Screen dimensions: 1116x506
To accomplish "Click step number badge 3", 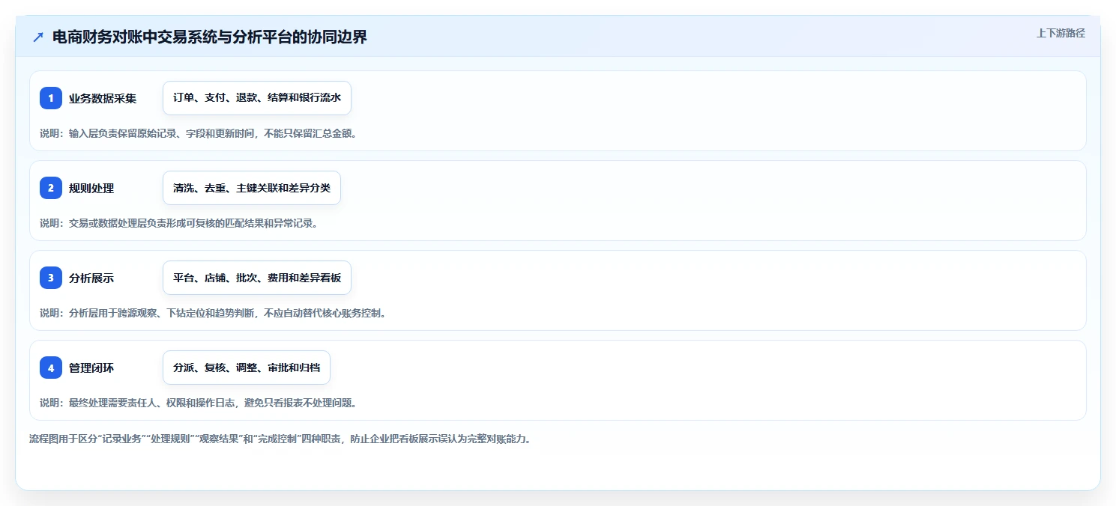I will (x=51, y=278).
